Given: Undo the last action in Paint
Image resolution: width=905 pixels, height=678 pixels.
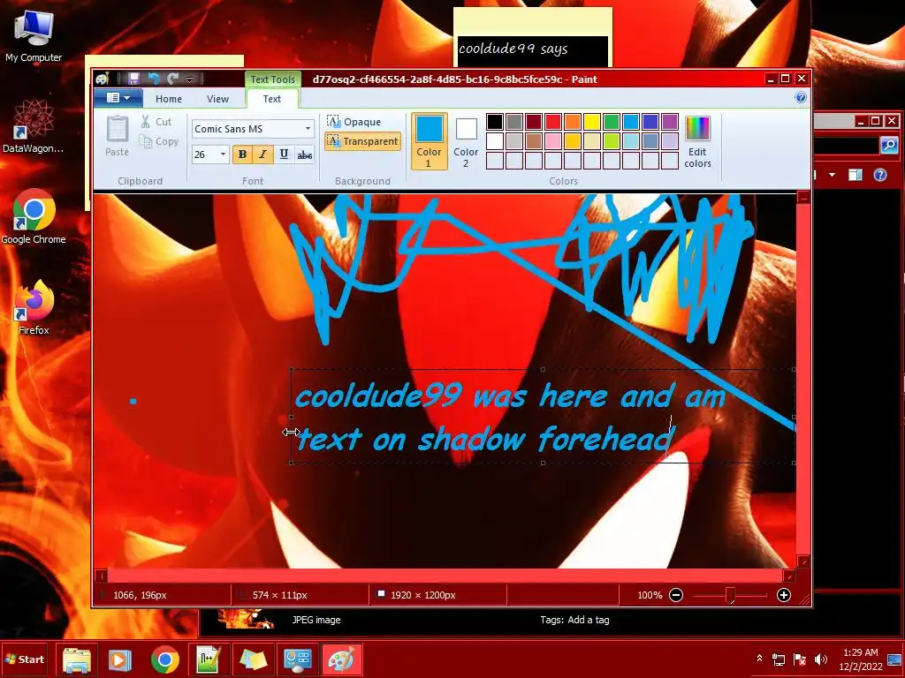Looking at the screenshot, I should 154,79.
